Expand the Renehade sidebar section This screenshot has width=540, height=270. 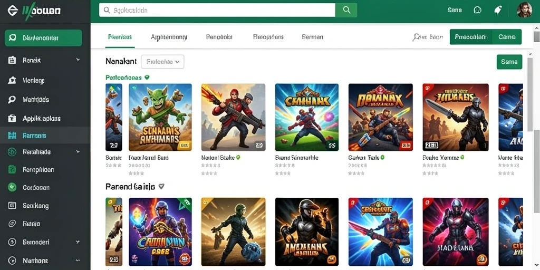click(78, 151)
